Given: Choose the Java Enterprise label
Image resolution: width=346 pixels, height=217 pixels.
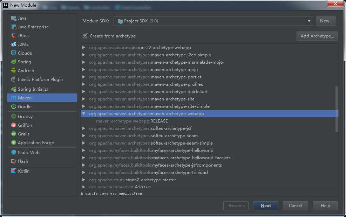Looking at the screenshot, I should tap(33, 27).
